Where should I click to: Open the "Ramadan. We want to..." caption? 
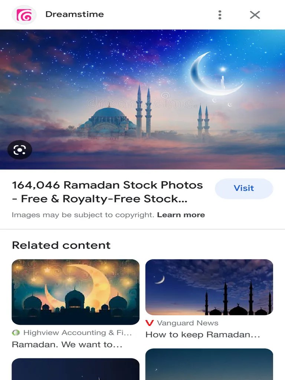point(67,344)
